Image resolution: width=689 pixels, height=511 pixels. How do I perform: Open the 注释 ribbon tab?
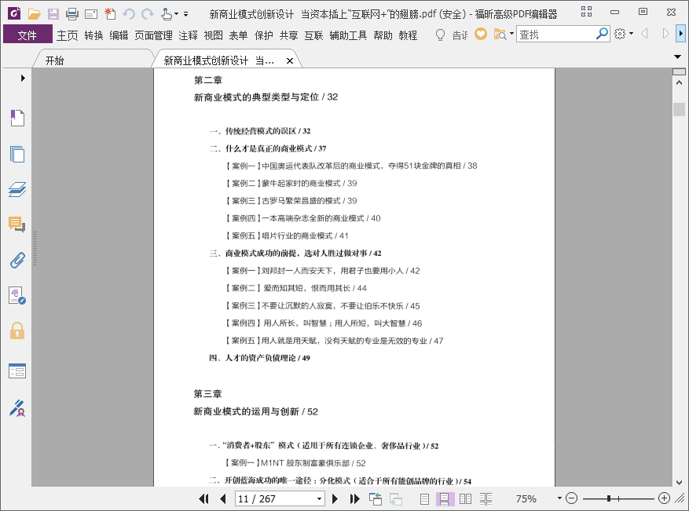pos(188,35)
